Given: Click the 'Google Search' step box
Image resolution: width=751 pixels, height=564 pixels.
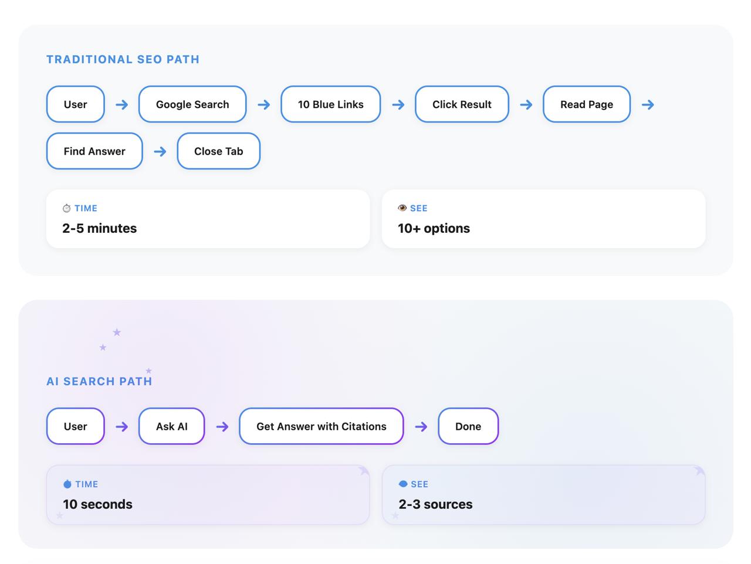Looking at the screenshot, I should tap(192, 104).
